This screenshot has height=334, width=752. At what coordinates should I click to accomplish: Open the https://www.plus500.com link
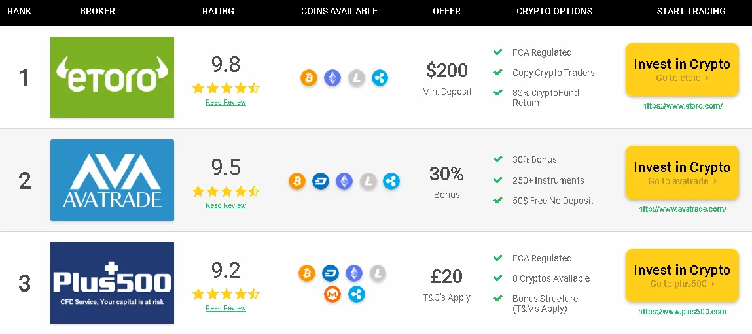coord(682,312)
